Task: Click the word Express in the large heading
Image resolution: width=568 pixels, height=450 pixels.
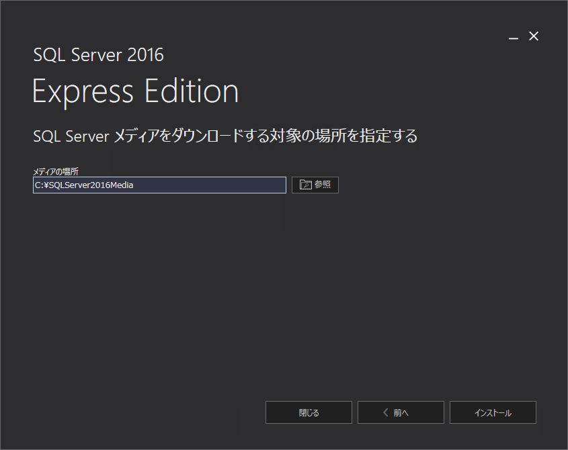Action: (83, 91)
